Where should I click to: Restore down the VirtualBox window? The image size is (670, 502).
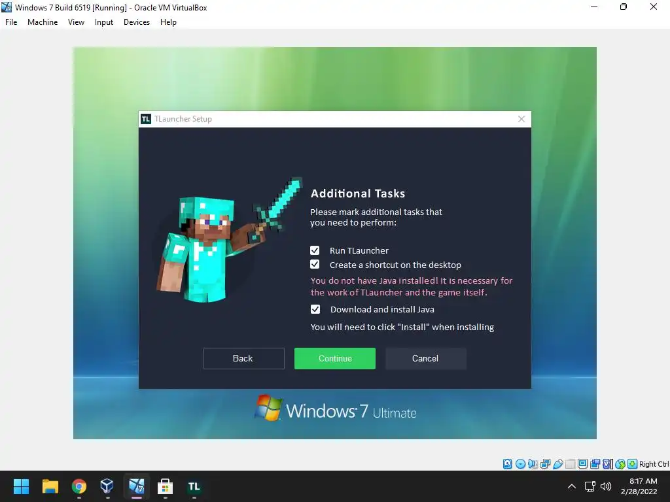[x=624, y=7]
